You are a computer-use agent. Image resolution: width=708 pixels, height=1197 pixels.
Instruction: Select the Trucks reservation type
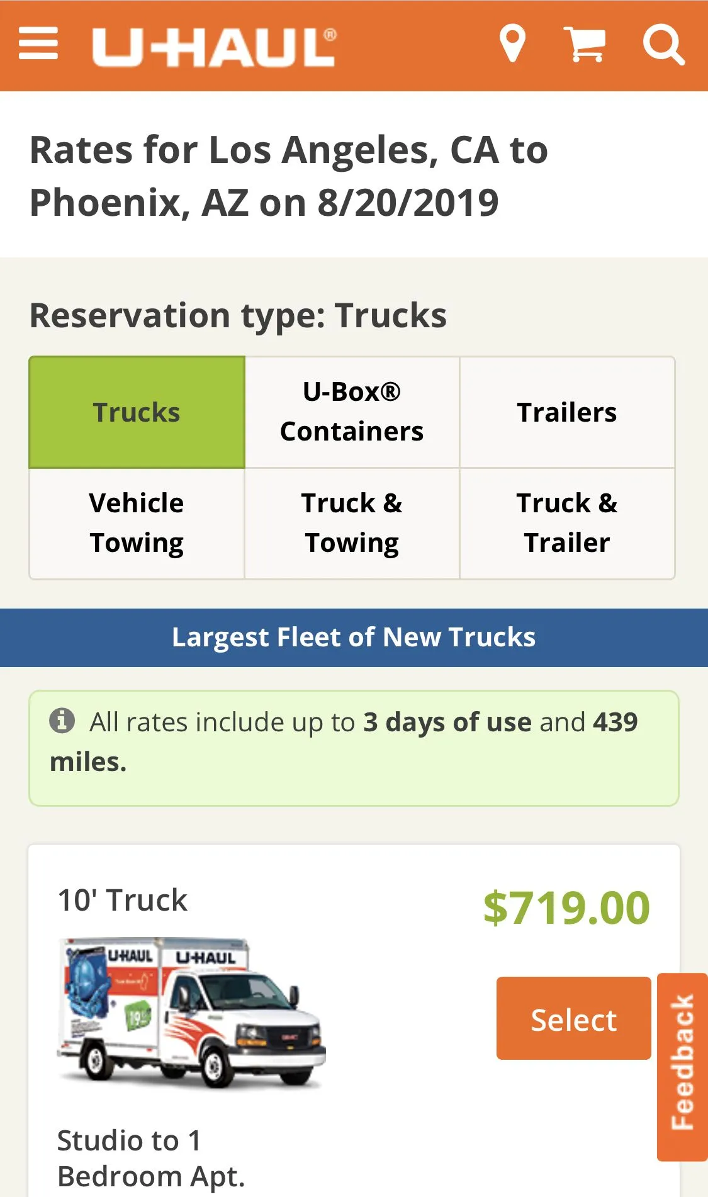click(137, 412)
